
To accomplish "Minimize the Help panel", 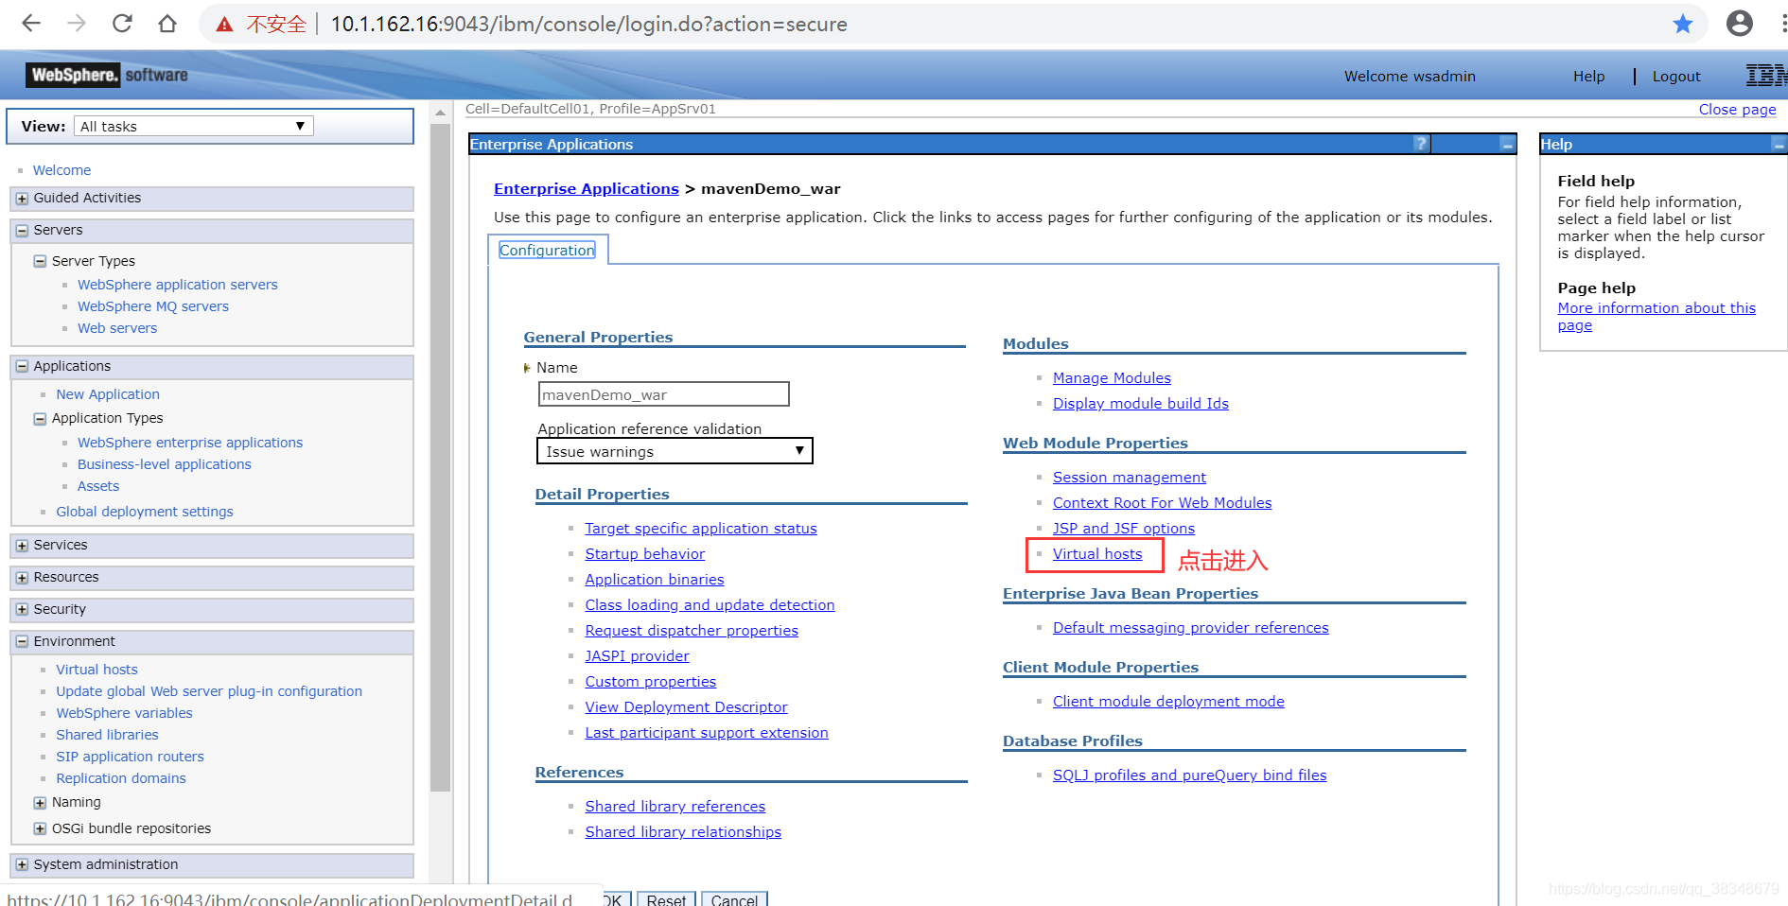I will [1779, 144].
